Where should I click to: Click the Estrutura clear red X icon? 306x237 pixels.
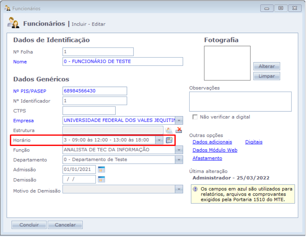click(x=179, y=130)
